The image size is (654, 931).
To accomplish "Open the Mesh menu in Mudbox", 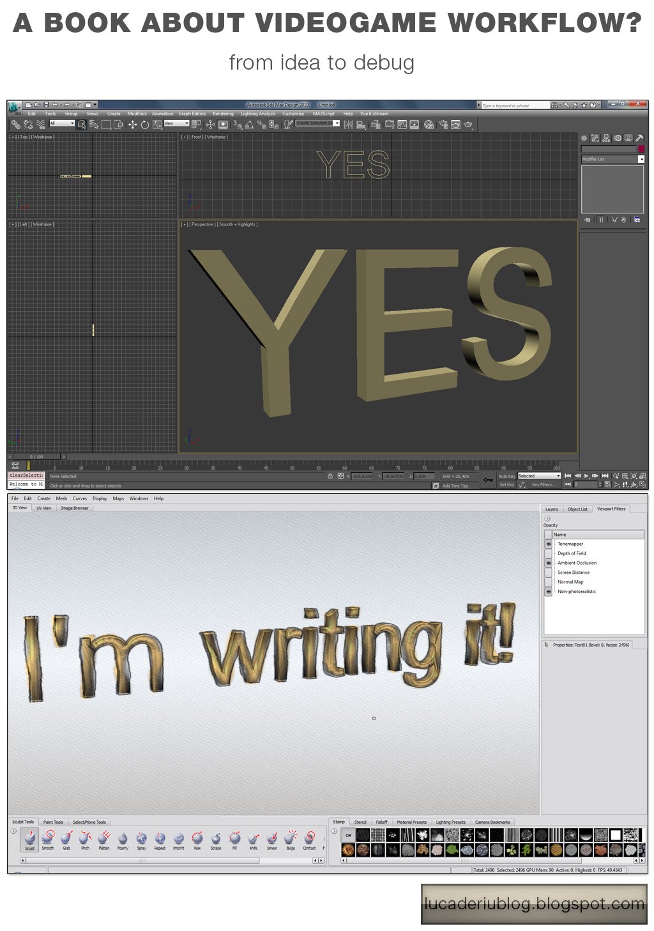I will pos(61,498).
